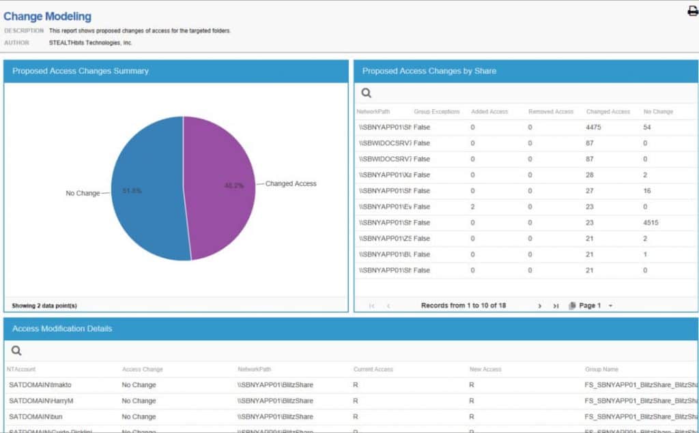Click the Records from 1 to 10 text

[x=463, y=305]
